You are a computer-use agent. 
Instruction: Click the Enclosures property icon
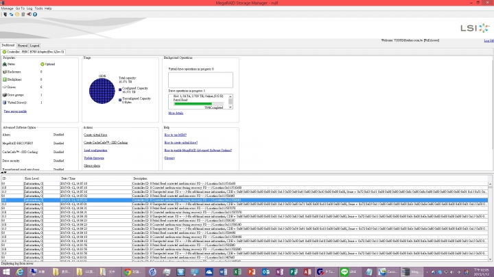4,72
